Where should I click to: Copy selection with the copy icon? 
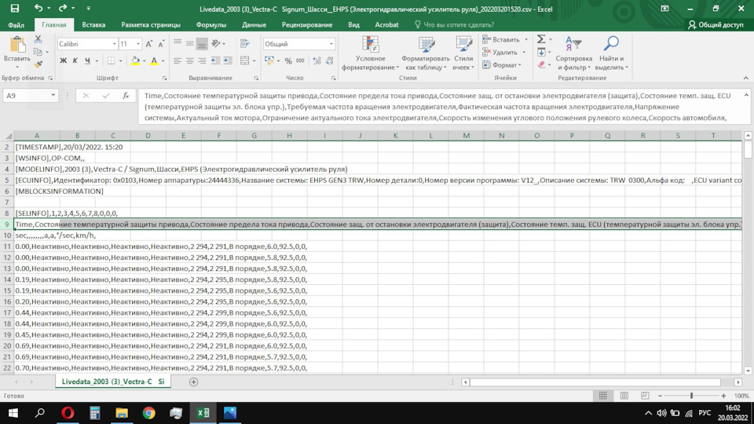click(38, 52)
